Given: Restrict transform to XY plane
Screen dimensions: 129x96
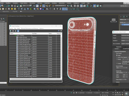Looking at the screenshot, I should click(63, 9).
